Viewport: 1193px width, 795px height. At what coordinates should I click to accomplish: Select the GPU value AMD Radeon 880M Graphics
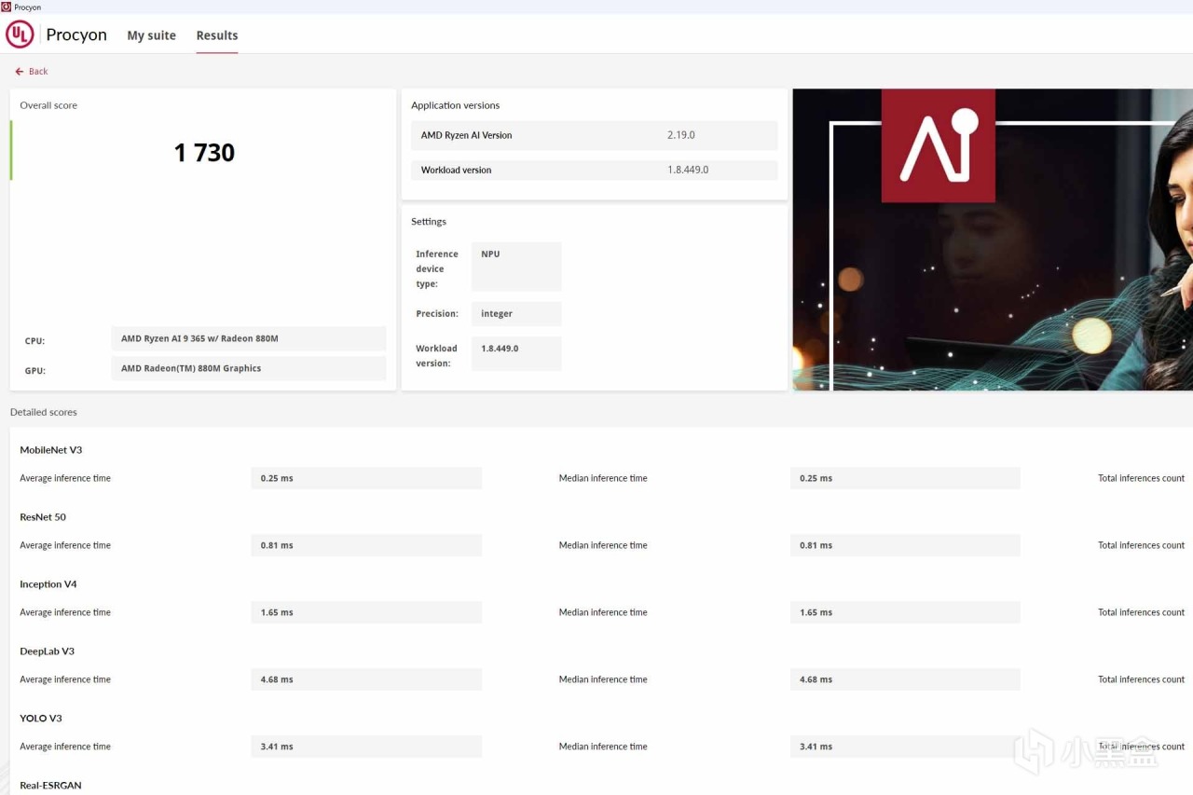click(249, 368)
